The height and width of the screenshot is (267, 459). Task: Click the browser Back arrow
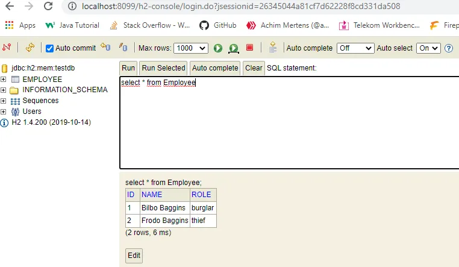[x=10, y=6]
